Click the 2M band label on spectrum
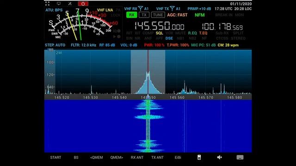 pyautogui.click(x=59, y=53)
